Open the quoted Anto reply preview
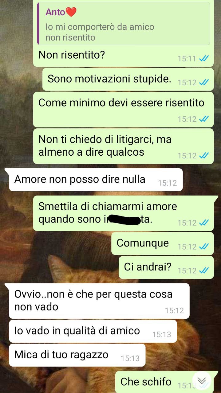This screenshot has height=393, width=221. pyautogui.click(x=124, y=24)
